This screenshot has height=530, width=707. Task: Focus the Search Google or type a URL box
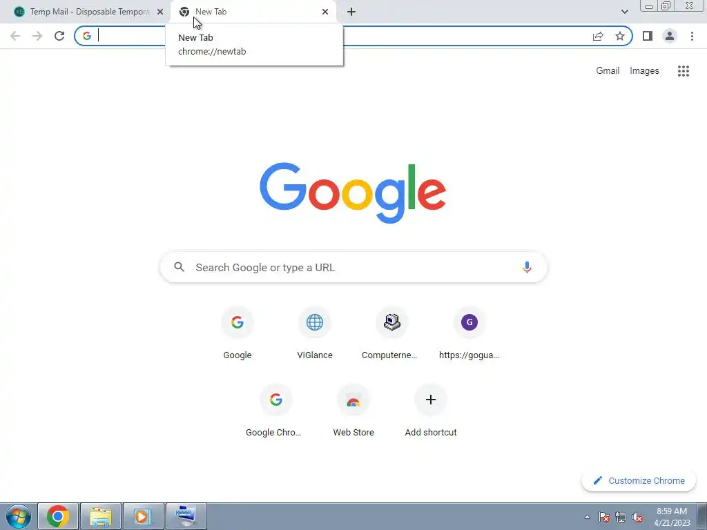pos(353,267)
